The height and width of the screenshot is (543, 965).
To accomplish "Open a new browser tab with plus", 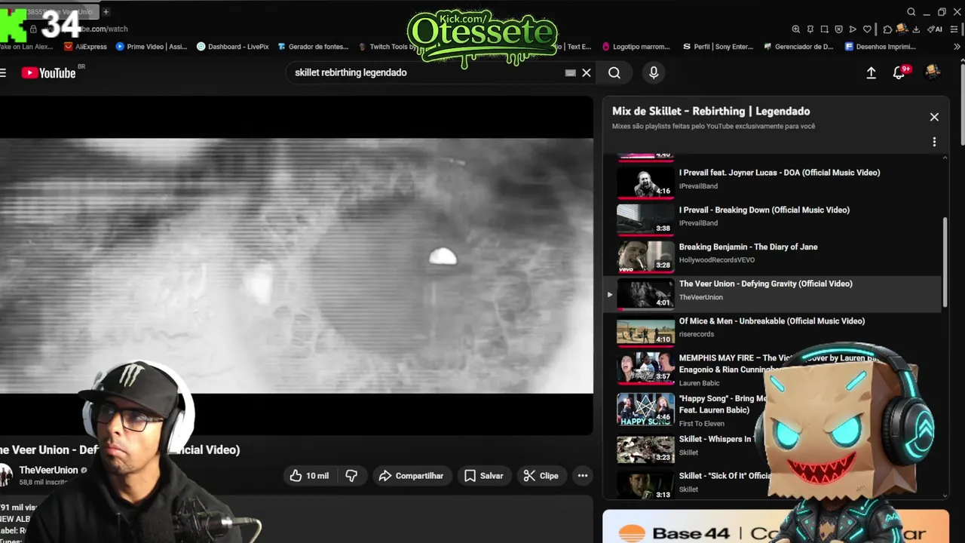I will (106, 11).
